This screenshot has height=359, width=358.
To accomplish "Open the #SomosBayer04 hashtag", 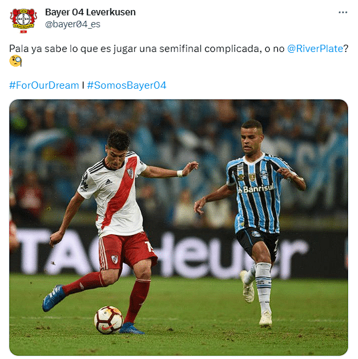I will coord(126,85).
